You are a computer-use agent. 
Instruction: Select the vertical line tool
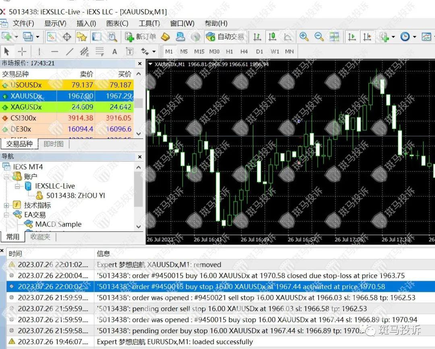(39, 51)
